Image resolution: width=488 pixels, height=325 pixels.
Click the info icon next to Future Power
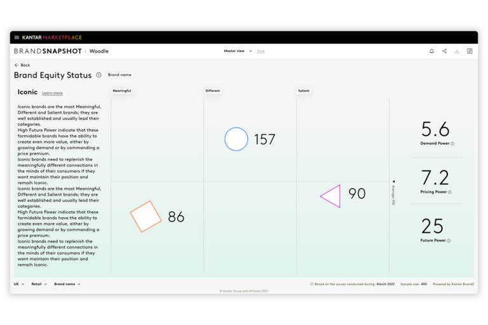tap(449, 241)
